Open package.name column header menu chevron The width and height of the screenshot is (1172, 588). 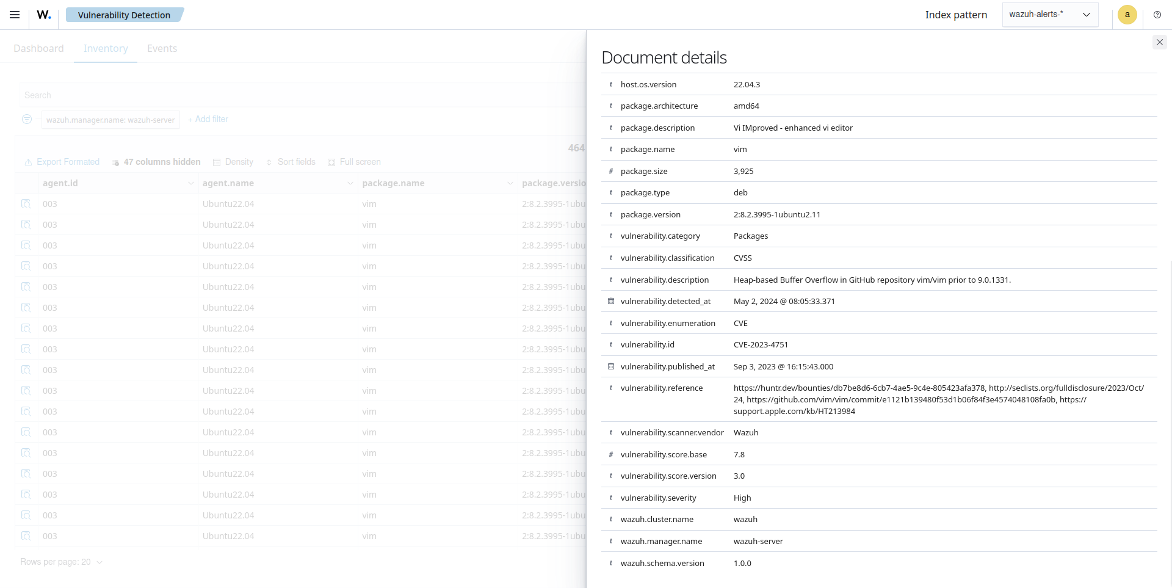click(x=510, y=183)
